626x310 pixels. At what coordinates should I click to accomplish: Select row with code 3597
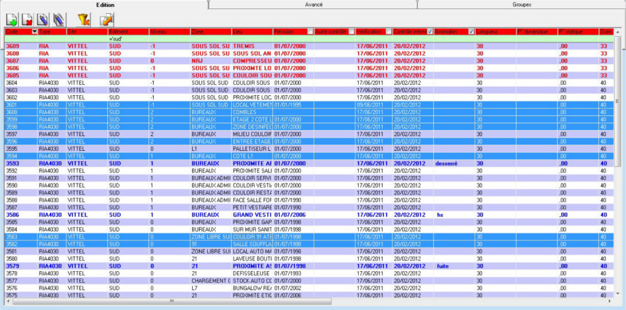[310, 134]
